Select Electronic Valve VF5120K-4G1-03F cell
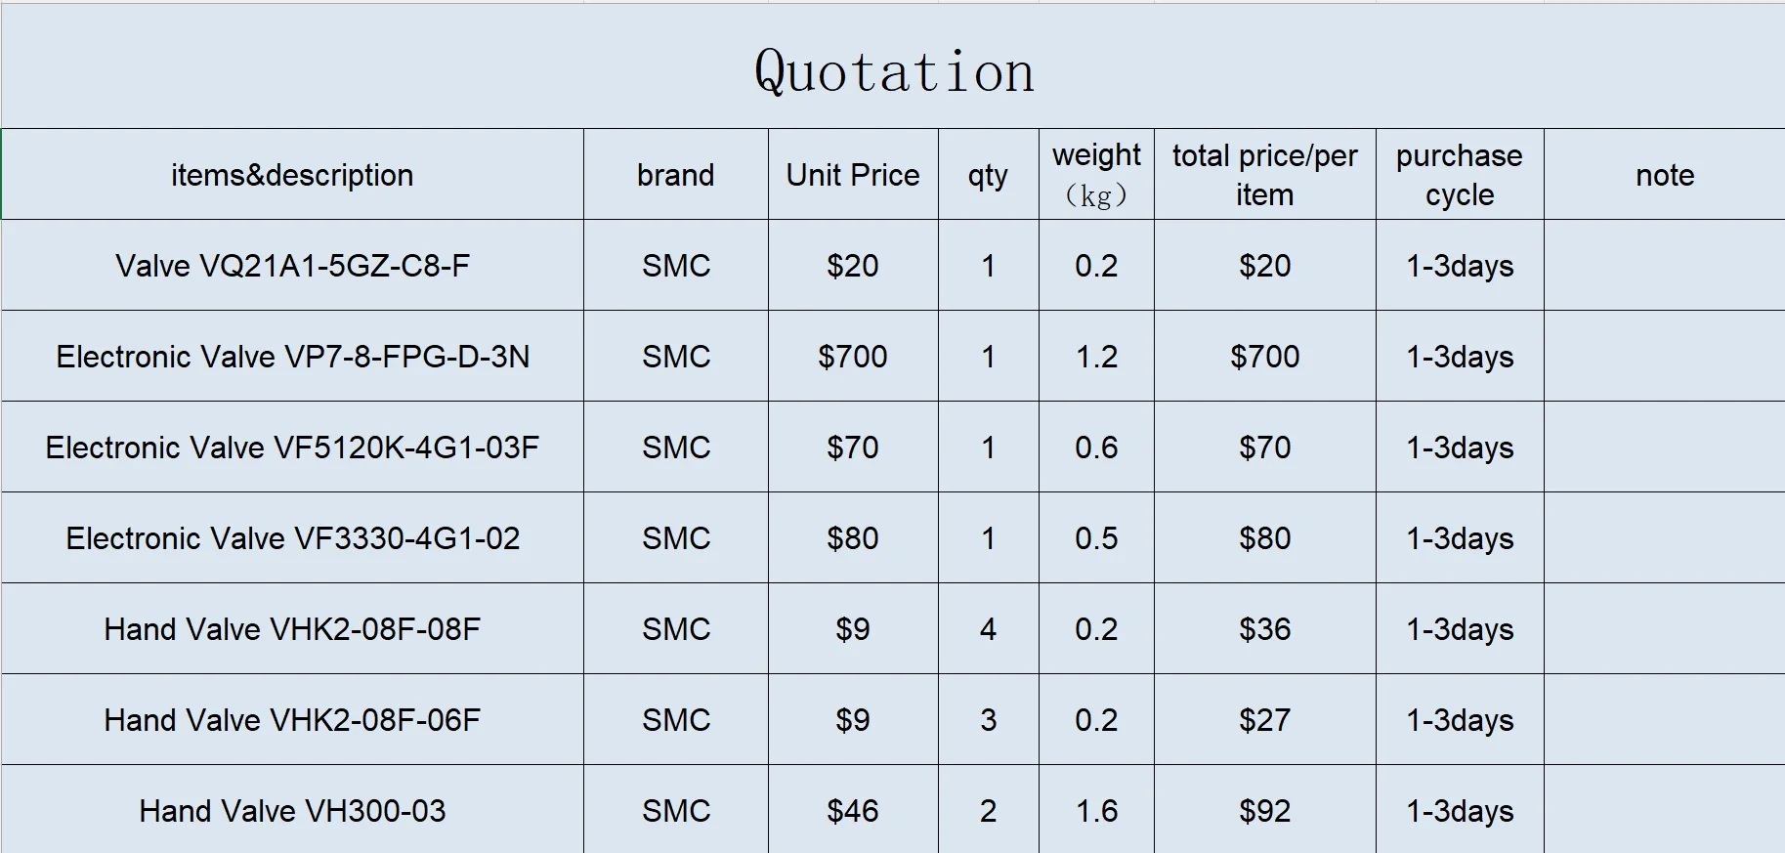This screenshot has width=1785, height=853. tap(292, 447)
